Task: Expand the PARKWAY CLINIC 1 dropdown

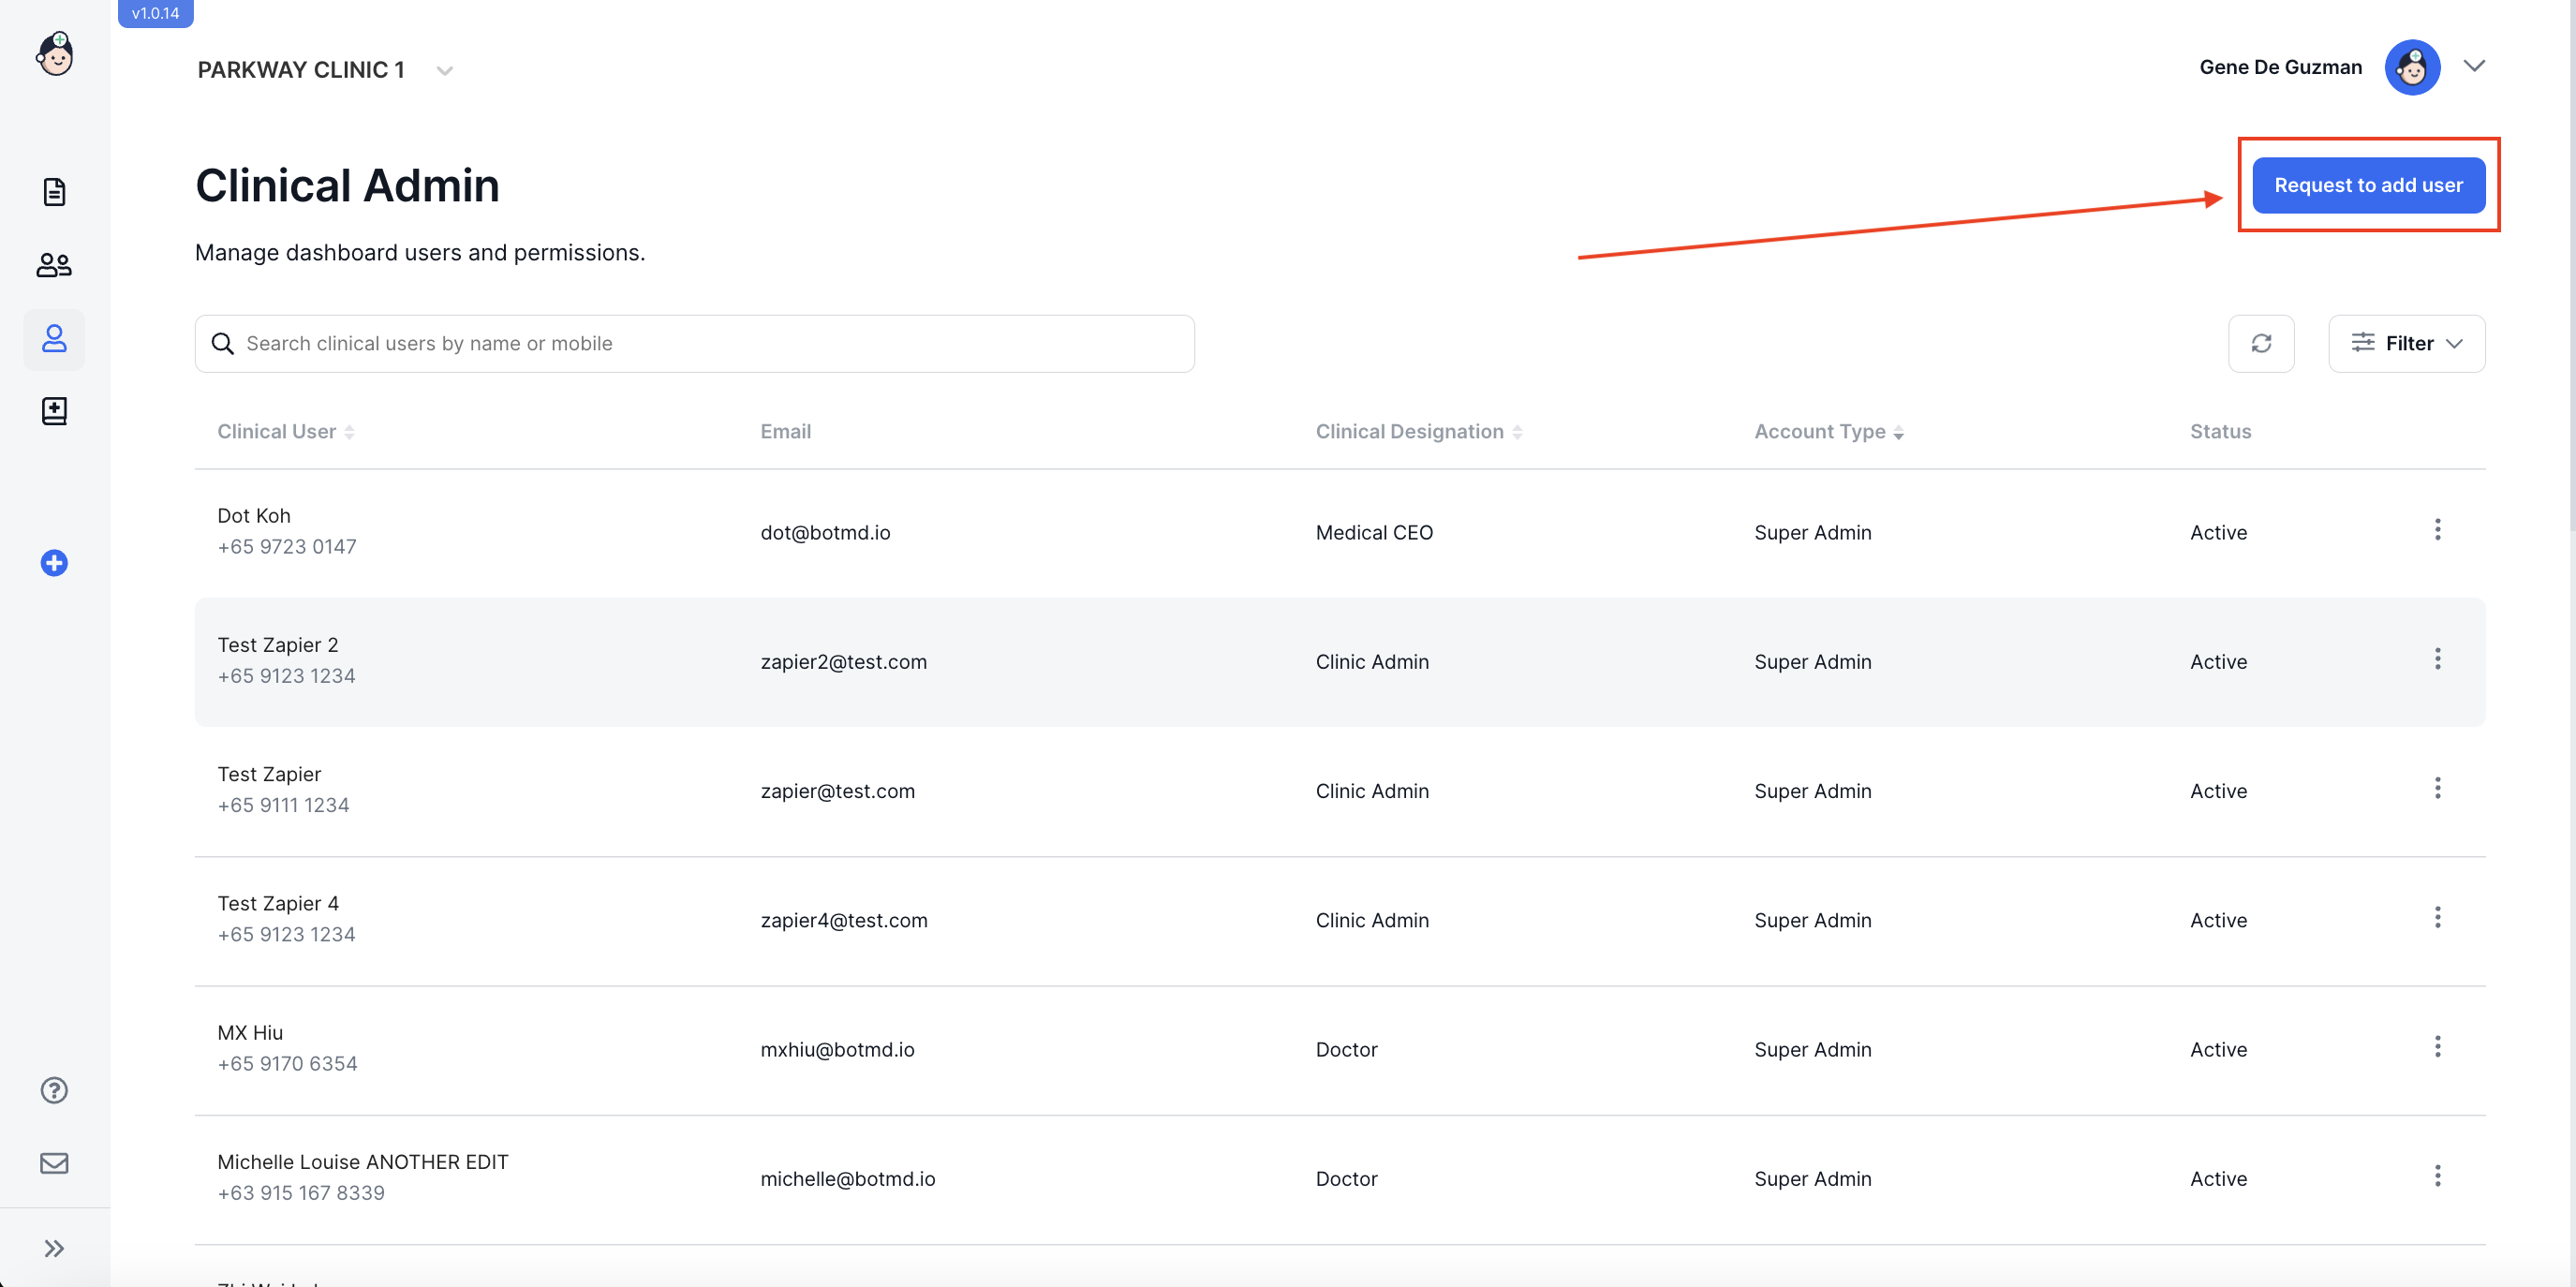Action: (x=444, y=70)
